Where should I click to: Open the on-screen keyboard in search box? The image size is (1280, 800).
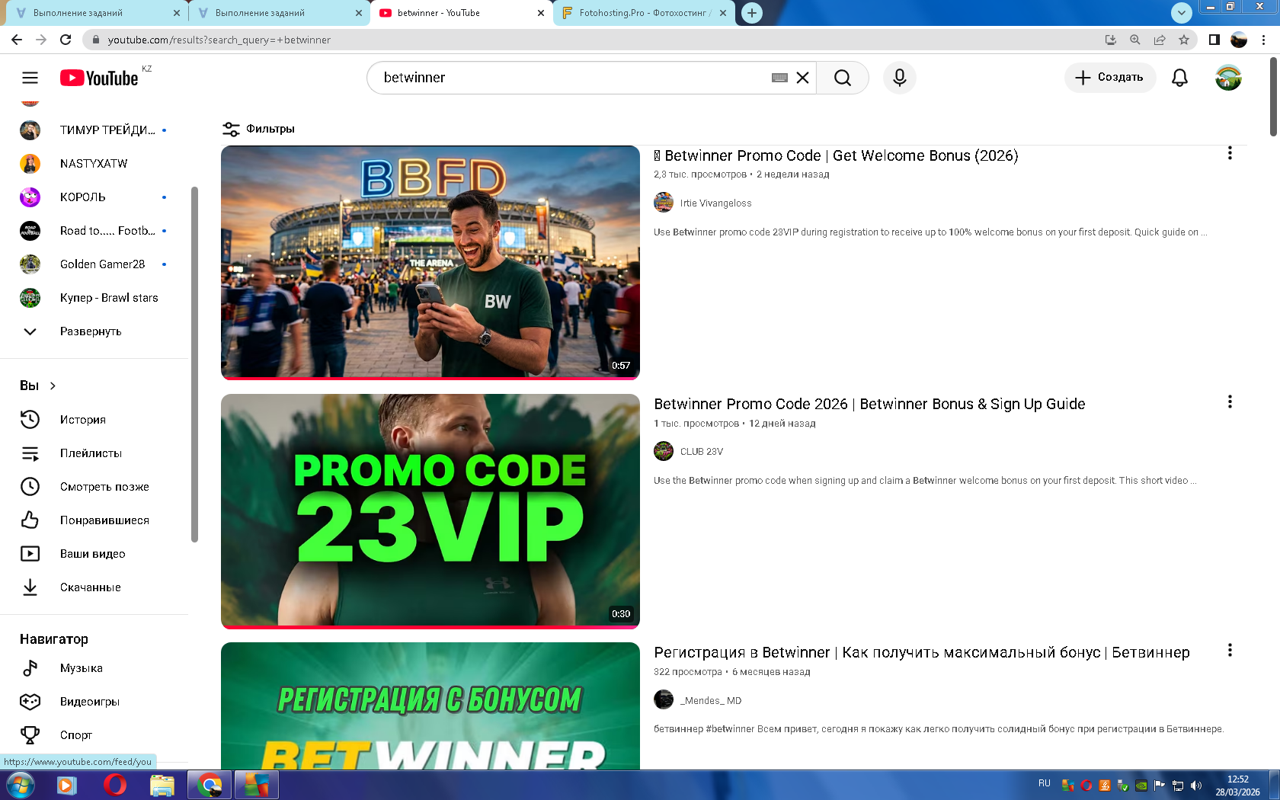[x=779, y=78]
